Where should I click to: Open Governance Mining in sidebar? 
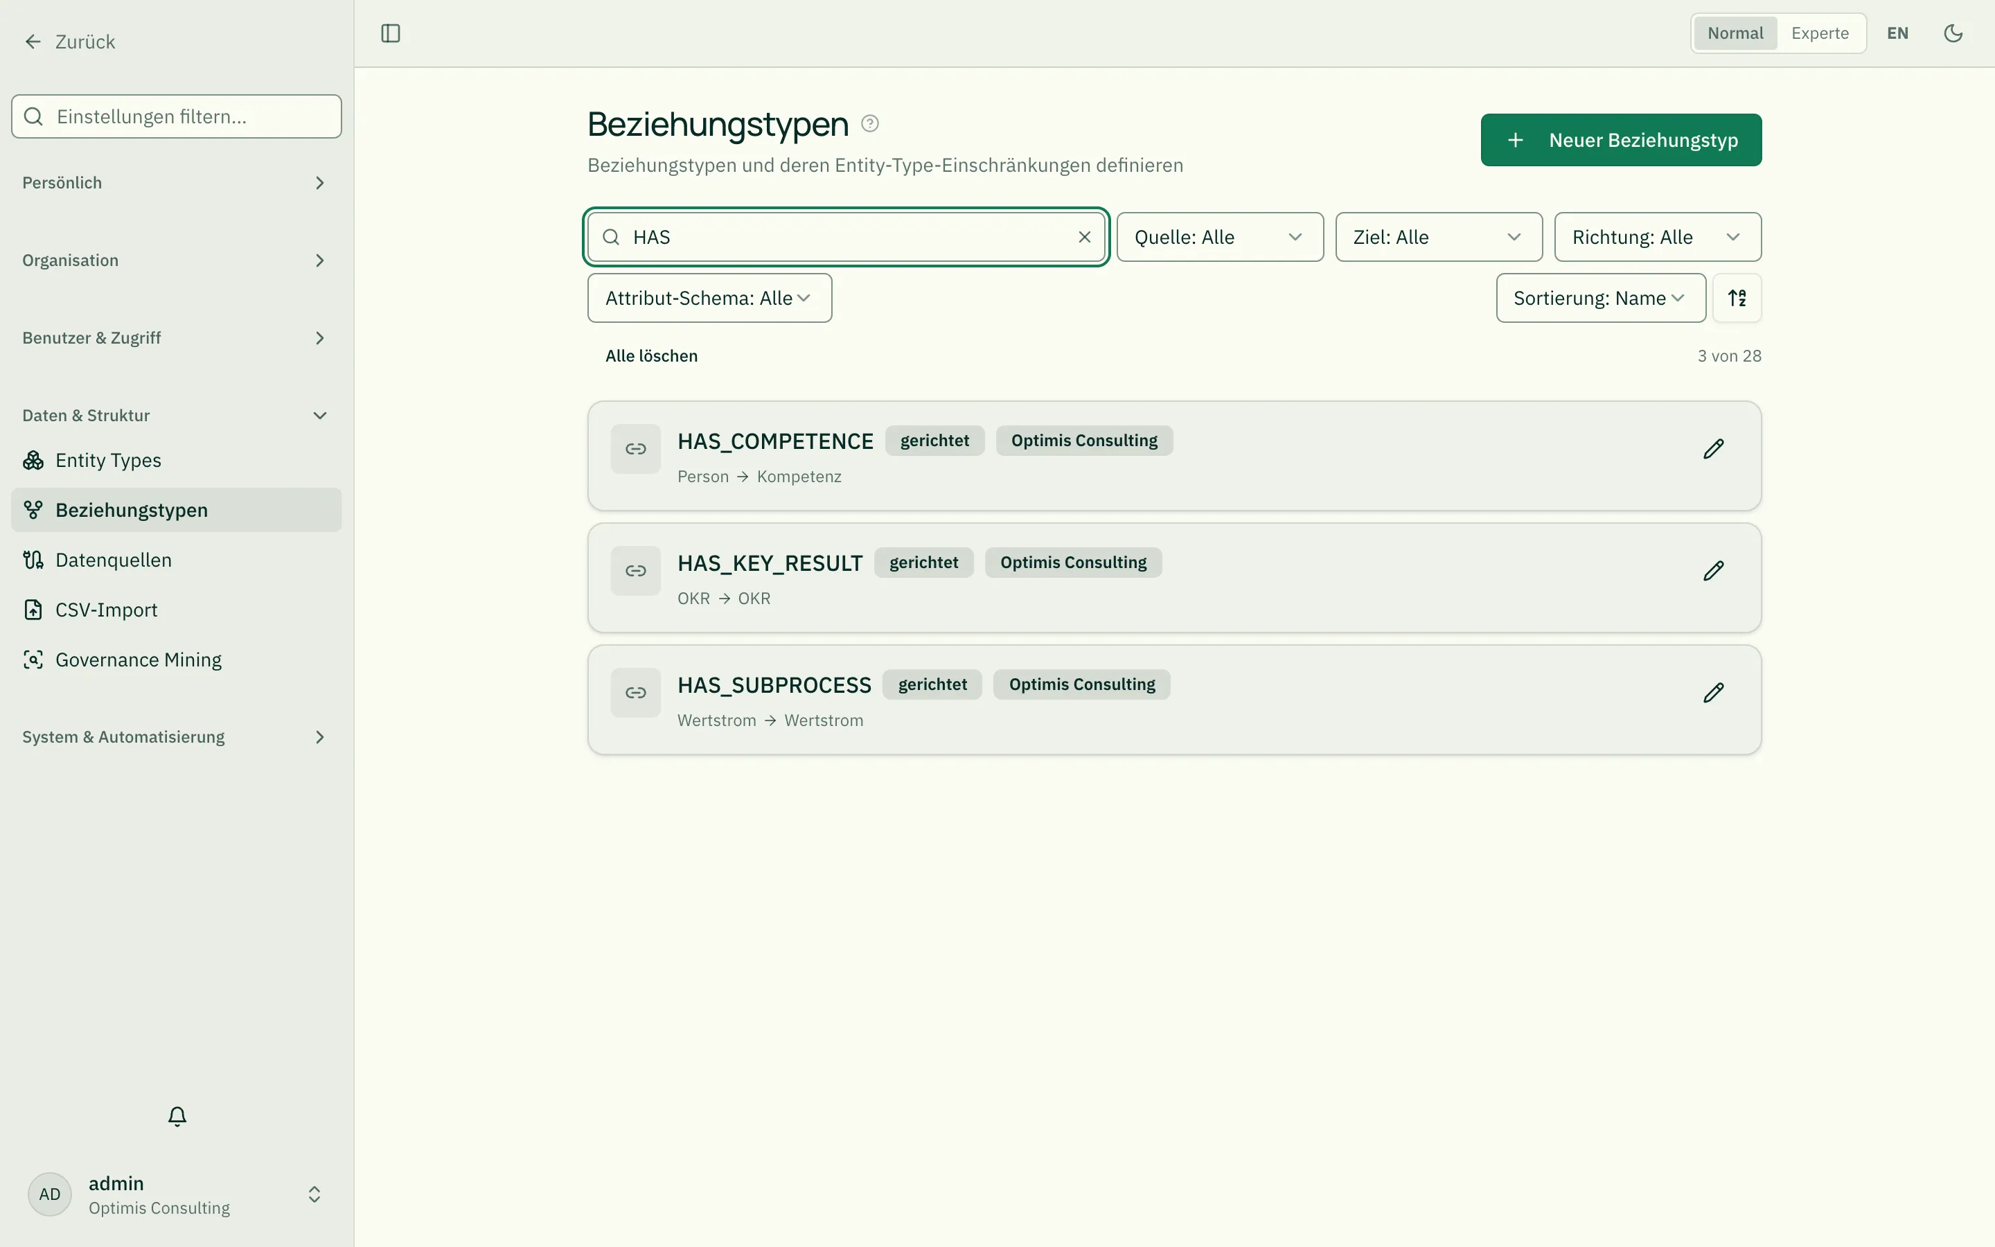point(175,660)
